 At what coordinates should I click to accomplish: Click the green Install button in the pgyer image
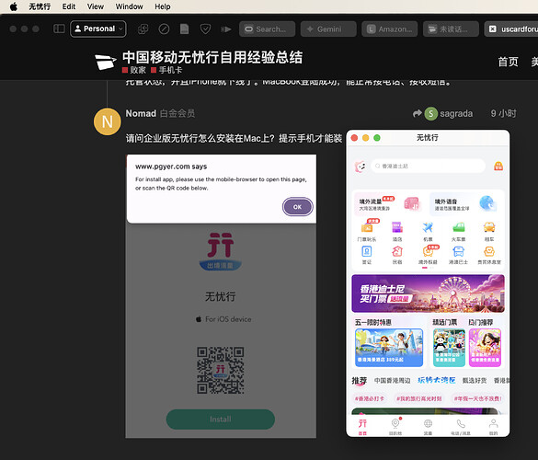(x=221, y=420)
